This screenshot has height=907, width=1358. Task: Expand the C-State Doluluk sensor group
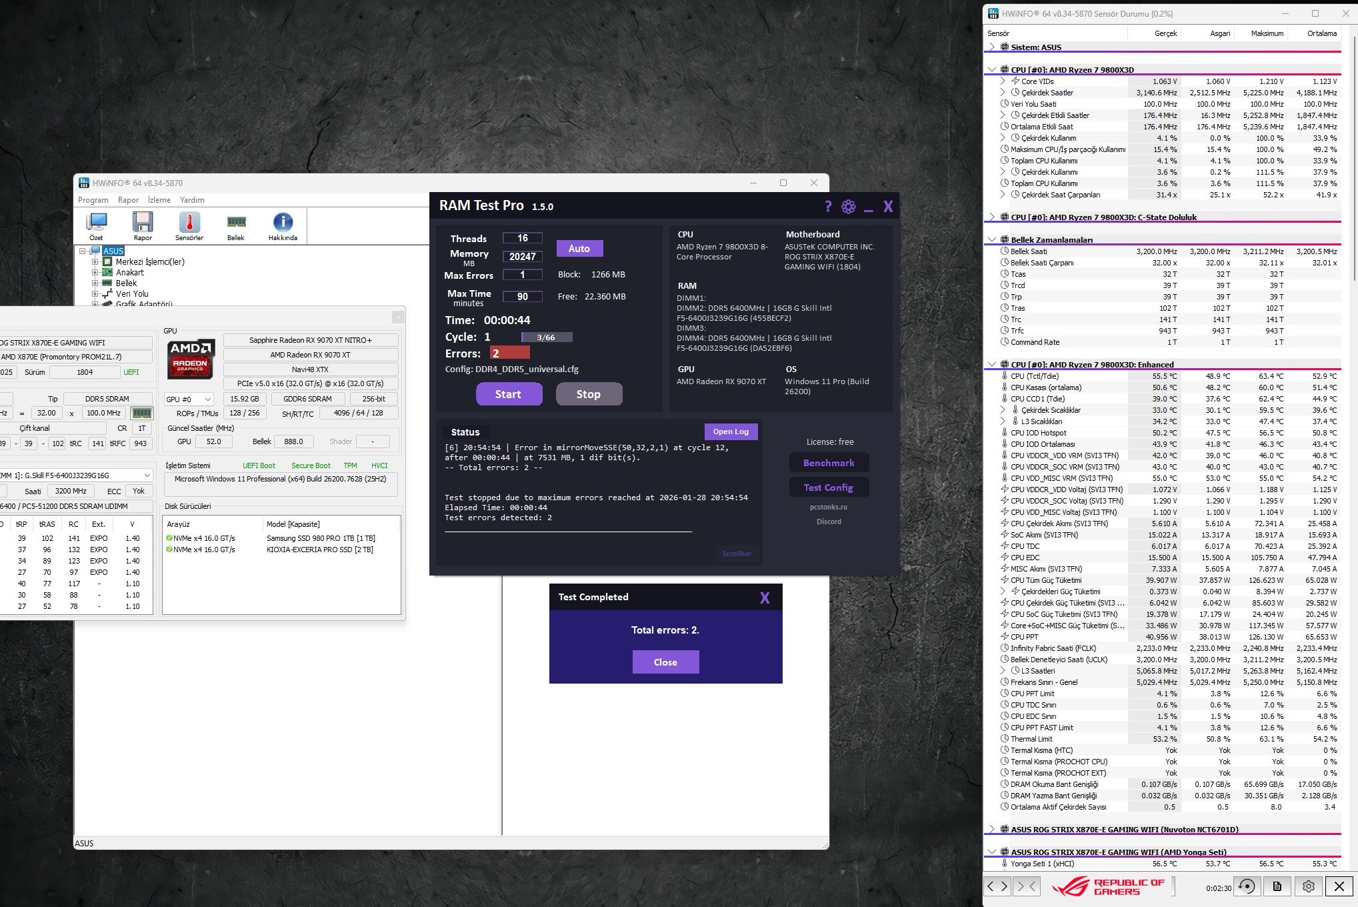pyautogui.click(x=992, y=217)
